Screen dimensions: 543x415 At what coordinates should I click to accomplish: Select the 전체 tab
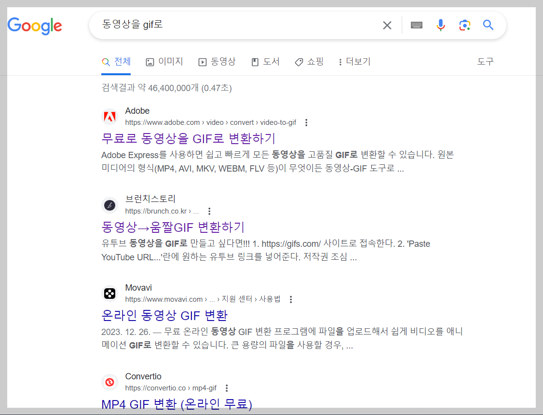[116, 62]
